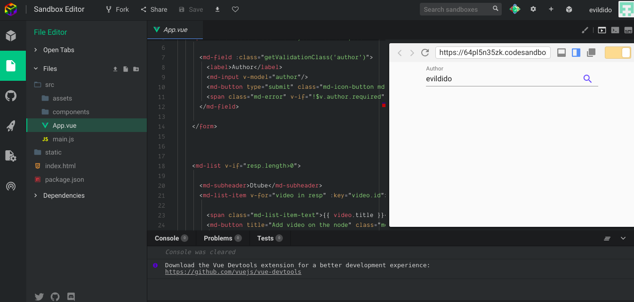634x302 pixels.
Task: Toggle the side-docked preview layout button
Action: coord(576,53)
